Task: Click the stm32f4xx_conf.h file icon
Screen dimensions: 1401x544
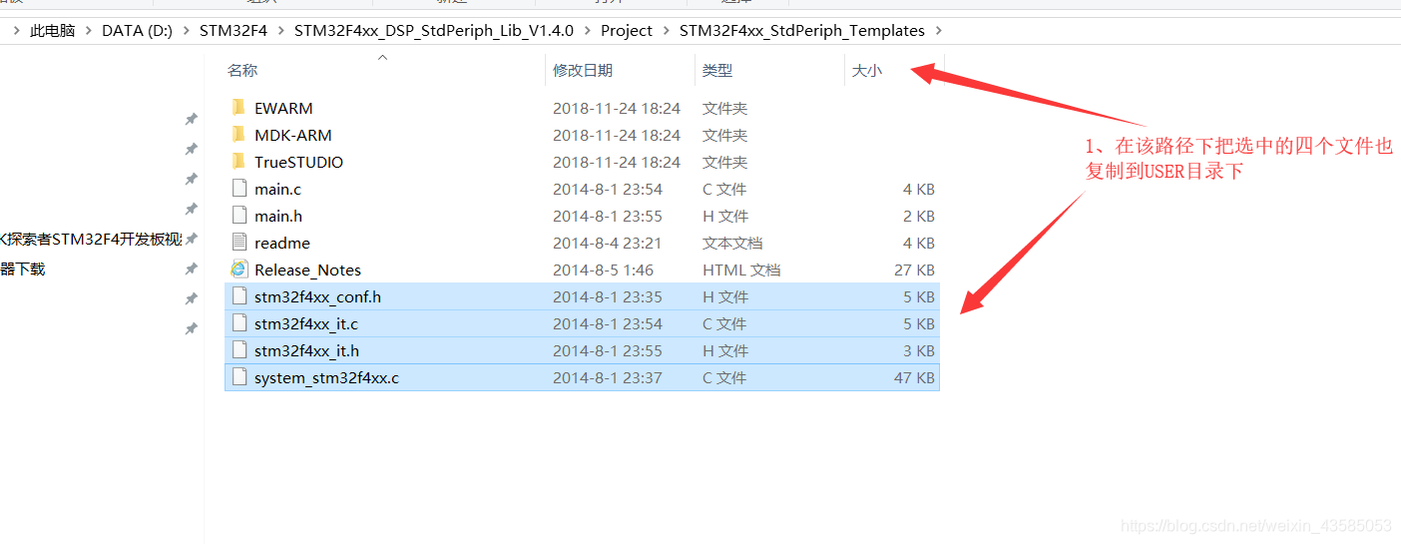Action: [x=238, y=296]
